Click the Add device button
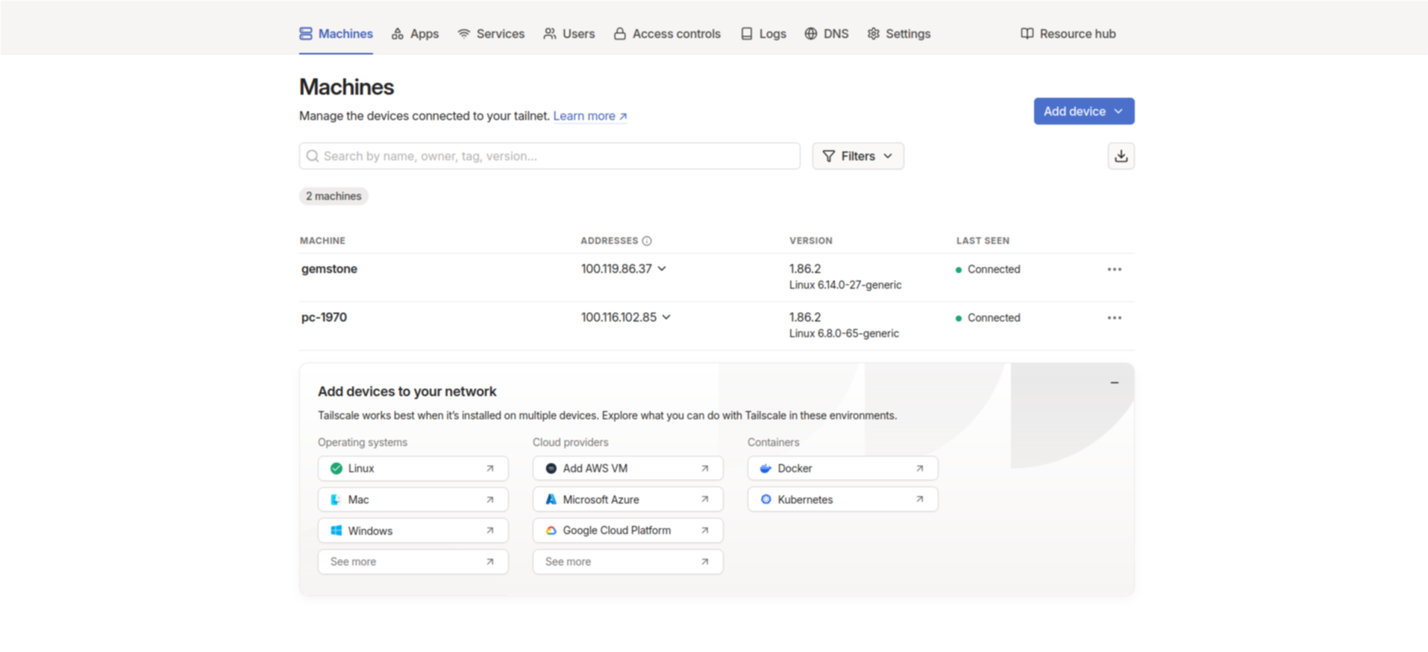Image resolution: width=1428 pixels, height=652 pixels. click(x=1084, y=111)
